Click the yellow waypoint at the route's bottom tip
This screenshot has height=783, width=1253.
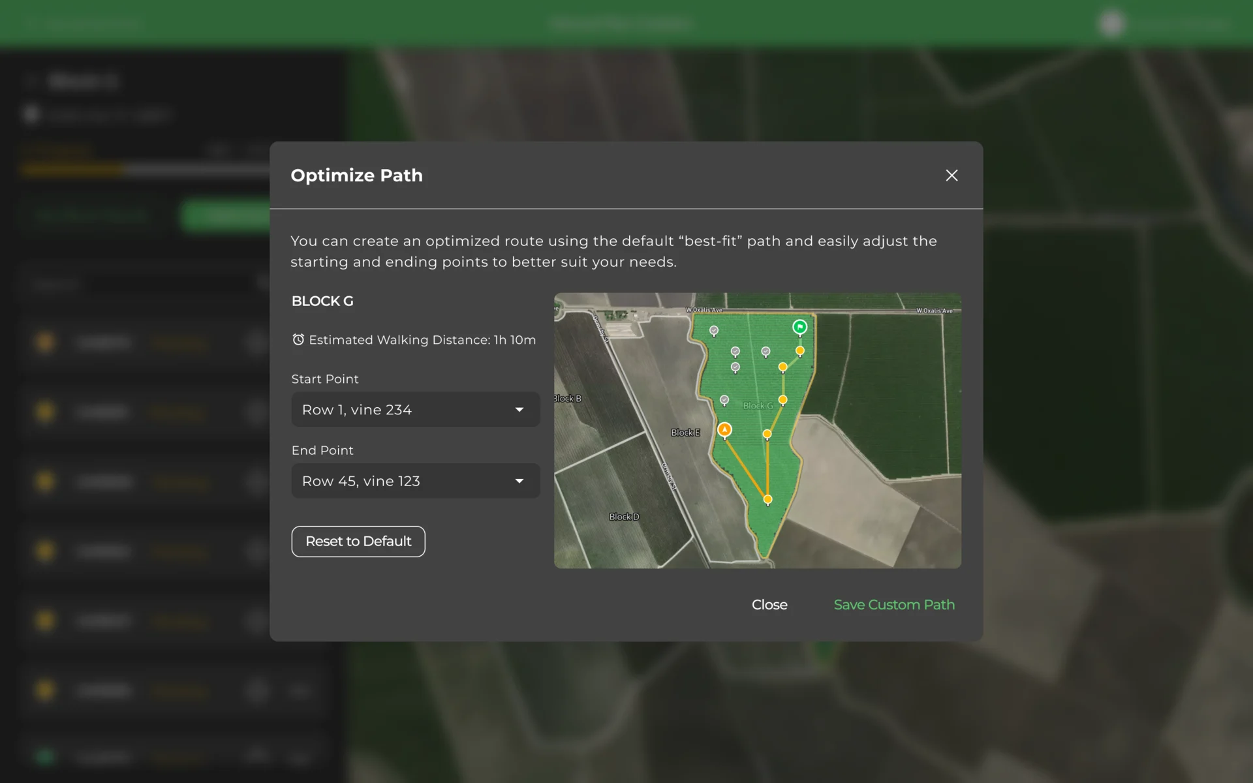point(768,500)
